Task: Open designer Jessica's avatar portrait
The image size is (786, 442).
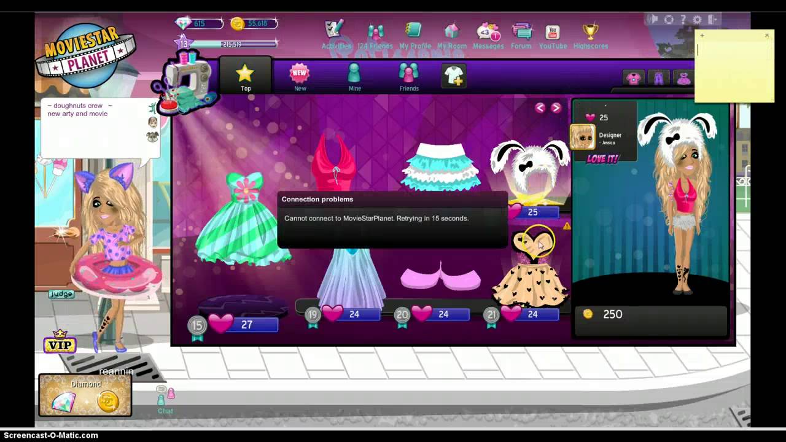Action: pos(583,137)
